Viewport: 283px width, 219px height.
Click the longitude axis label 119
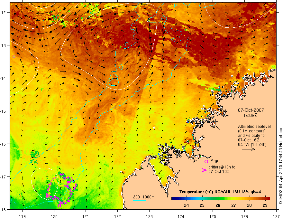23,216
